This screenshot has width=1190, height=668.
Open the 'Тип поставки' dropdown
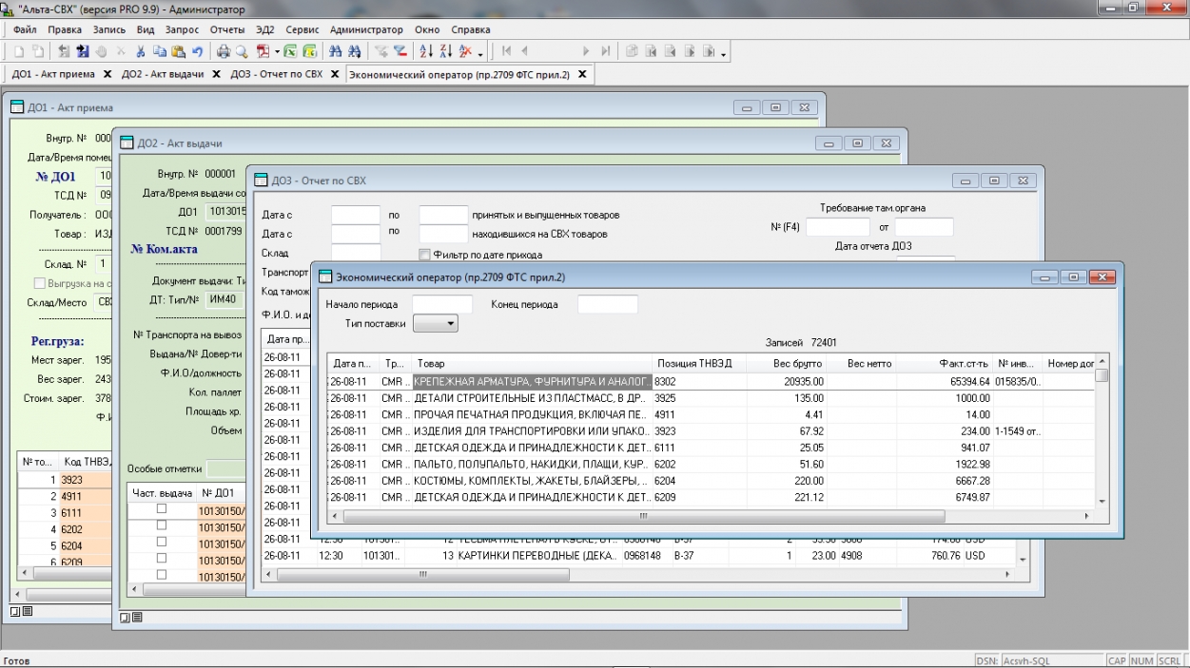[437, 324]
